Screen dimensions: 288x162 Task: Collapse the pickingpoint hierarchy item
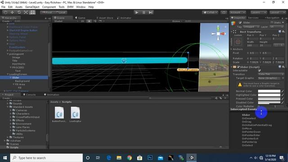pyautogui.click(x=8, y=54)
